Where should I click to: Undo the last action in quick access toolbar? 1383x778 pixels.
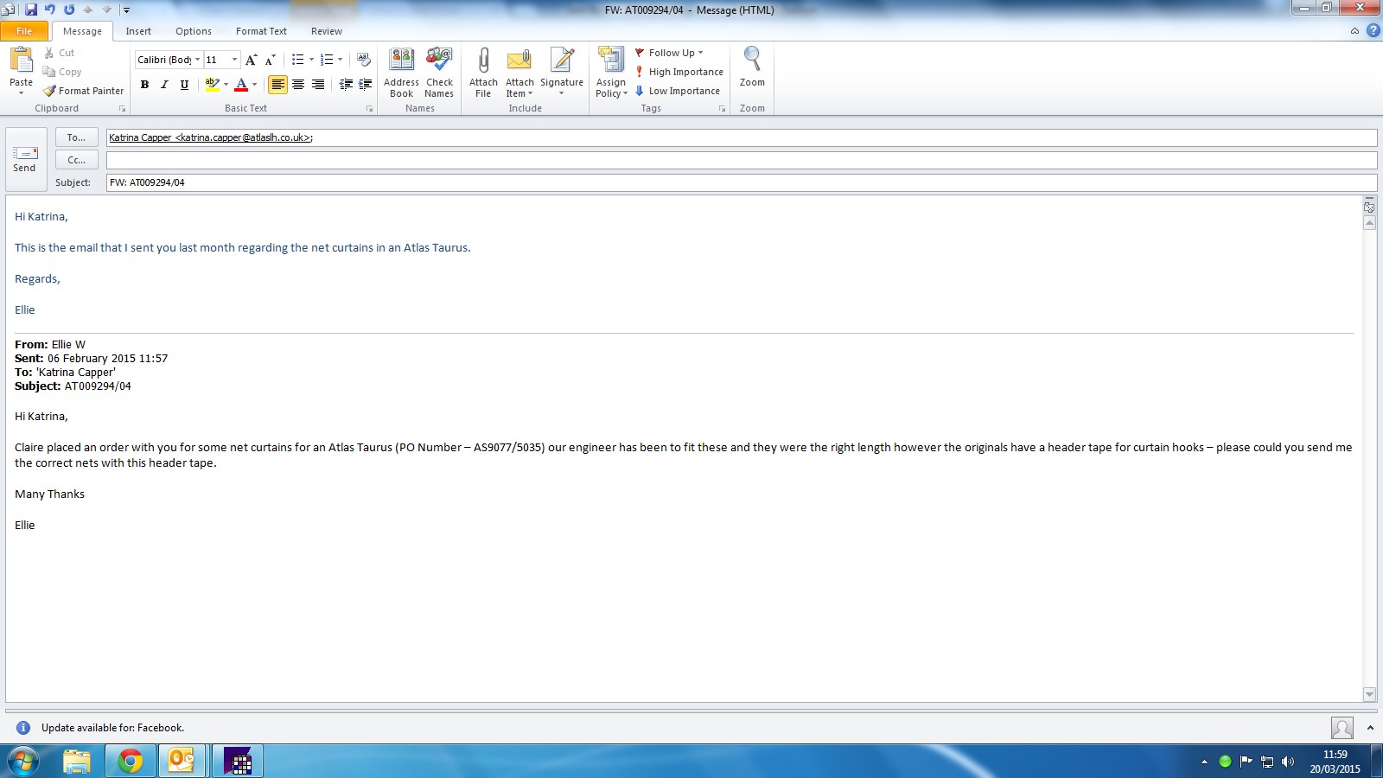click(x=50, y=10)
